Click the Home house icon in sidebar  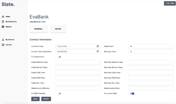pyautogui.click(x=3, y=17)
